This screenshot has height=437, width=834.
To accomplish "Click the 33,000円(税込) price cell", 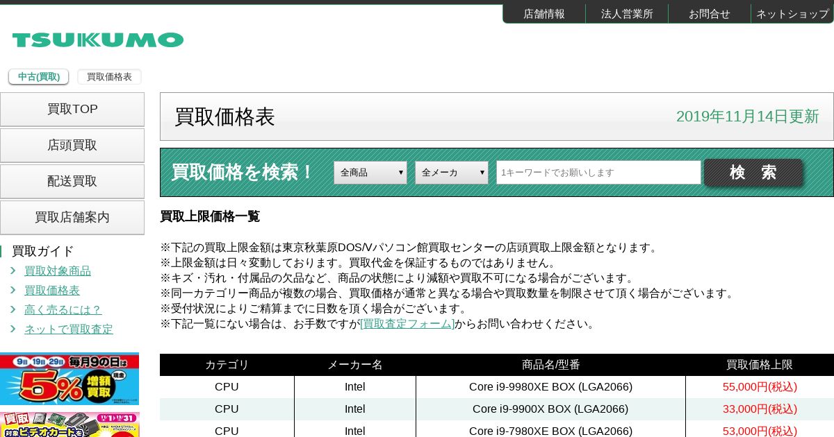I will coord(760,409).
